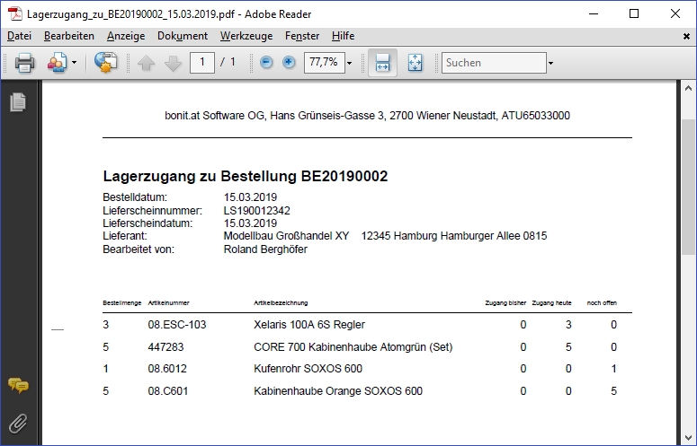Click the globe web conference icon
The image size is (697, 446).
click(x=106, y=63)
